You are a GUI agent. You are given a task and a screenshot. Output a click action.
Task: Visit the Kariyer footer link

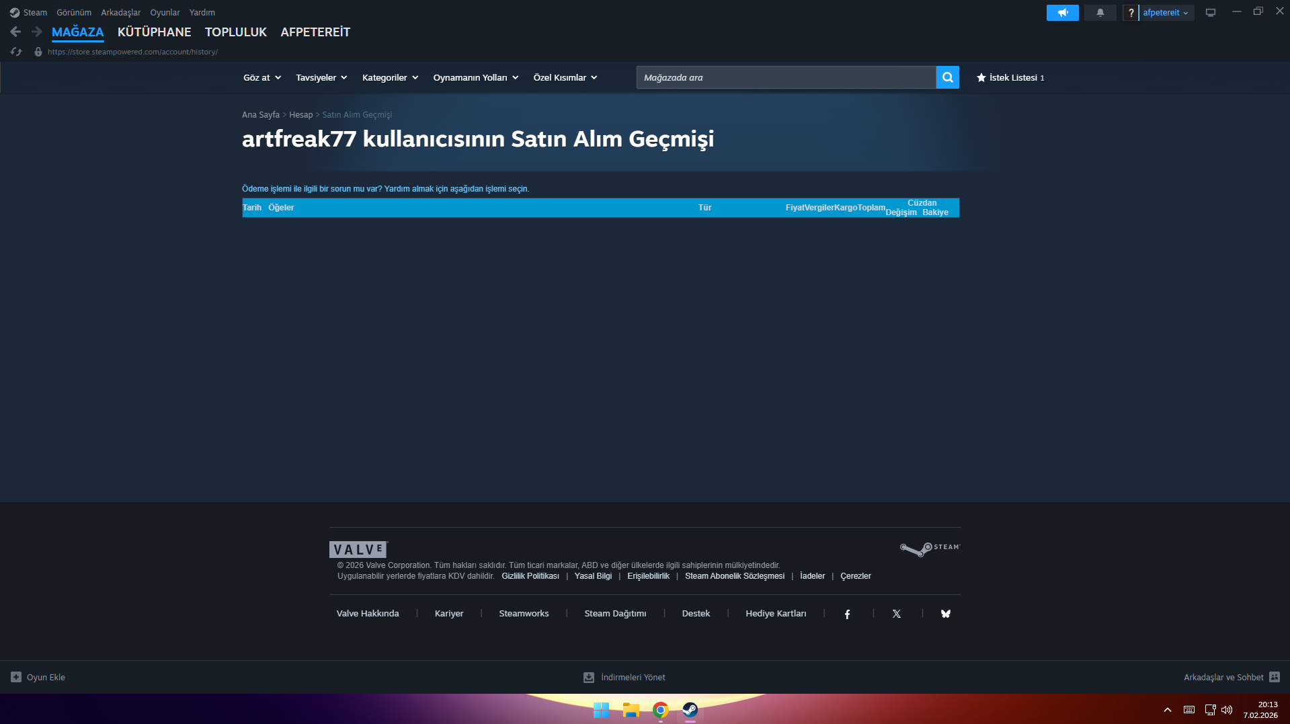(449, 614)
